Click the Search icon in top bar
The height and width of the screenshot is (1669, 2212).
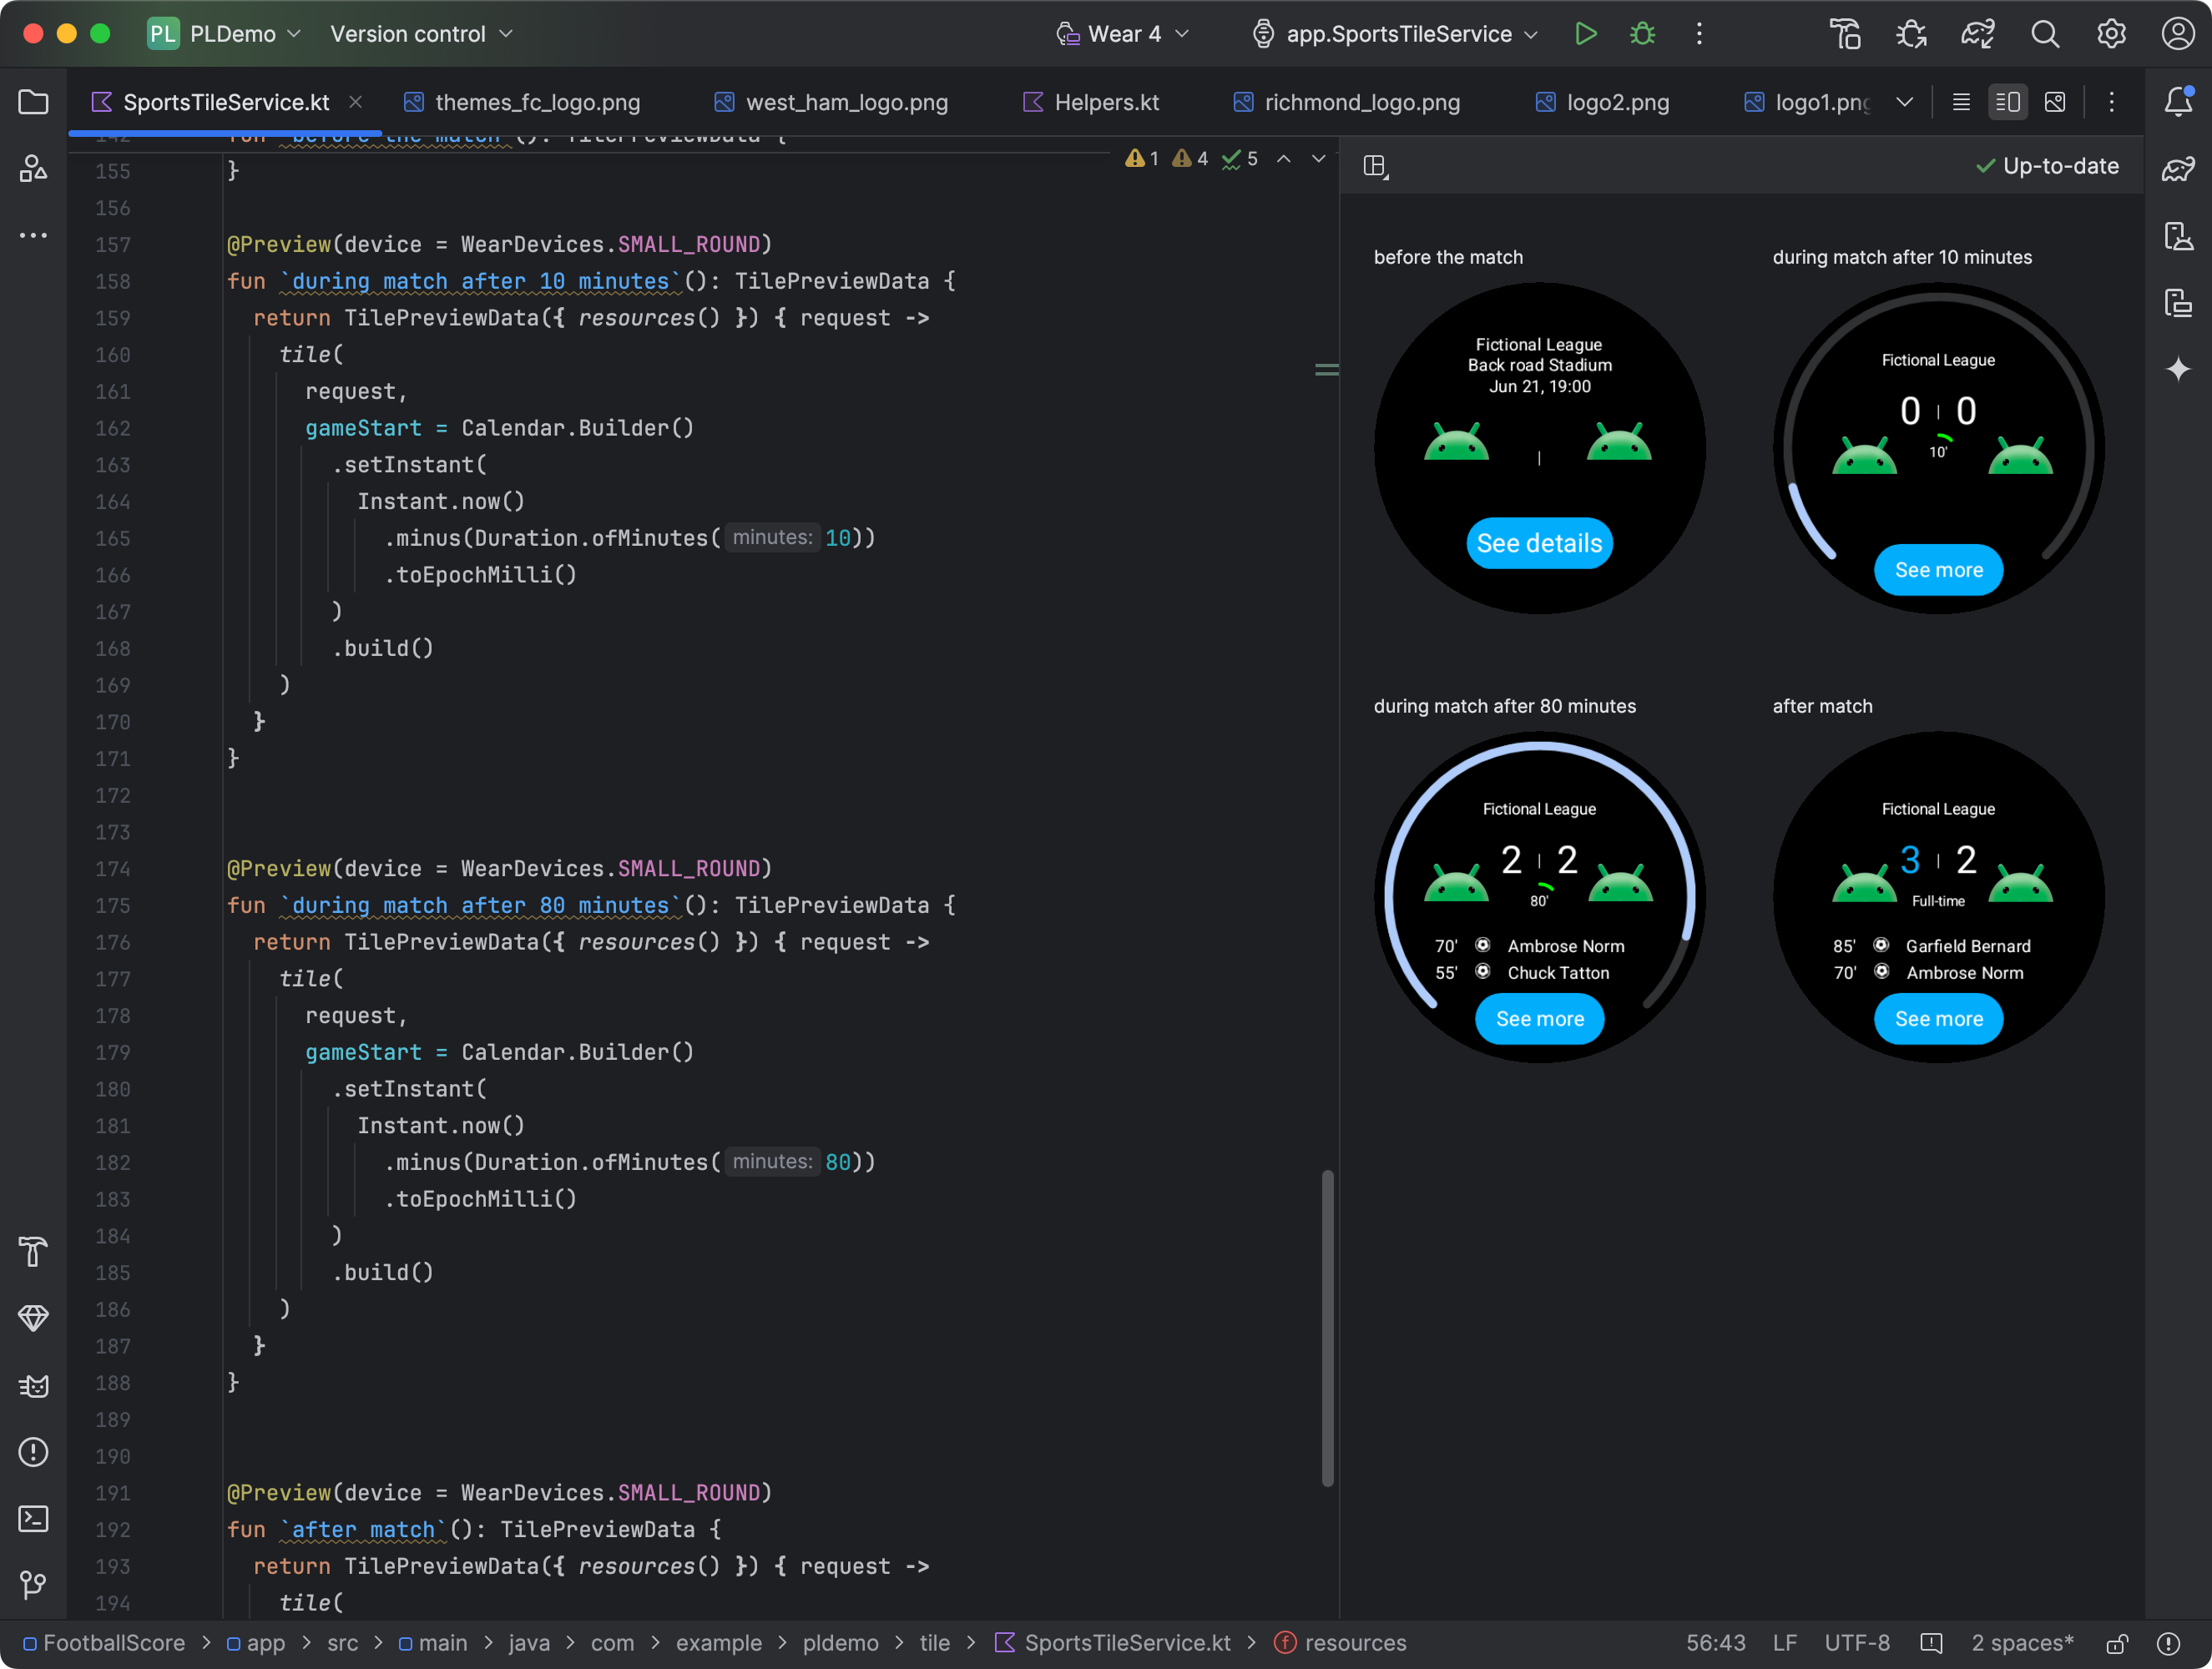2043,33
